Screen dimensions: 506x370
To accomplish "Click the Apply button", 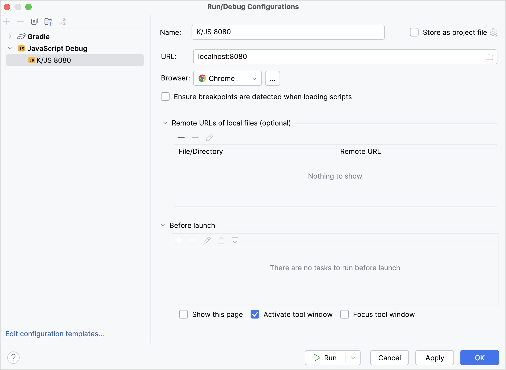I will pos(434,357).
